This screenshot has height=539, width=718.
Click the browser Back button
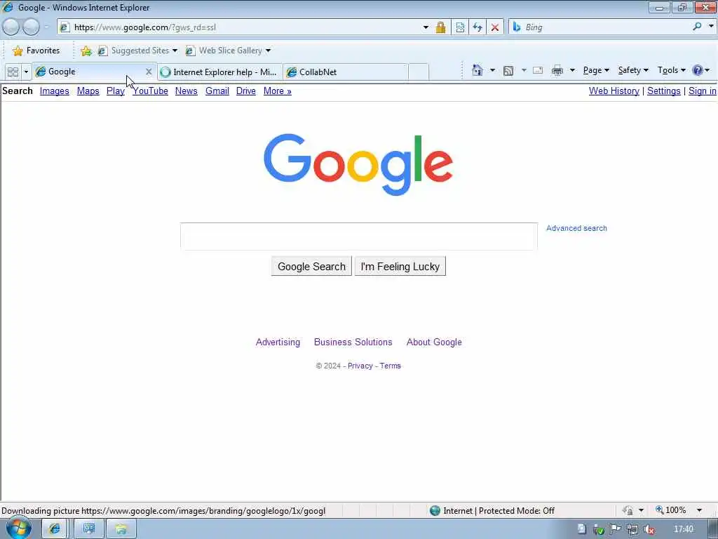pos(11,27)
